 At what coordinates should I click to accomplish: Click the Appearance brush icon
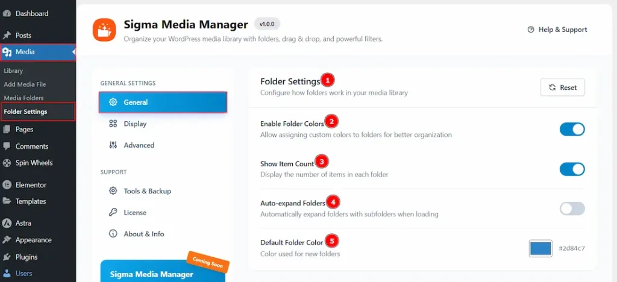(x=7, y=240)
